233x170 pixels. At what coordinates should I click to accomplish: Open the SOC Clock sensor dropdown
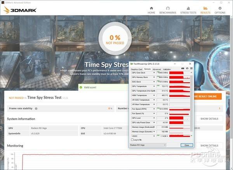(154, 82)
